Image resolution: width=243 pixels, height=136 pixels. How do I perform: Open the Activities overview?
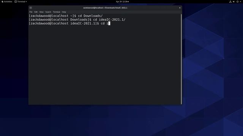pyautogui.click(x=7, y=2)
